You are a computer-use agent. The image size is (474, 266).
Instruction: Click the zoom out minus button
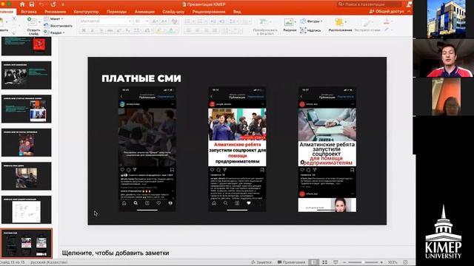point(344,262)
